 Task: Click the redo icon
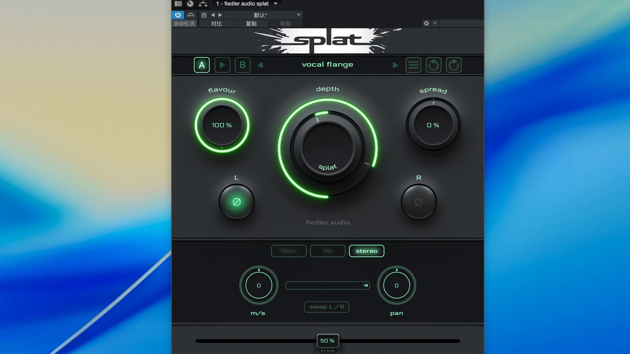tap(454, 65)
